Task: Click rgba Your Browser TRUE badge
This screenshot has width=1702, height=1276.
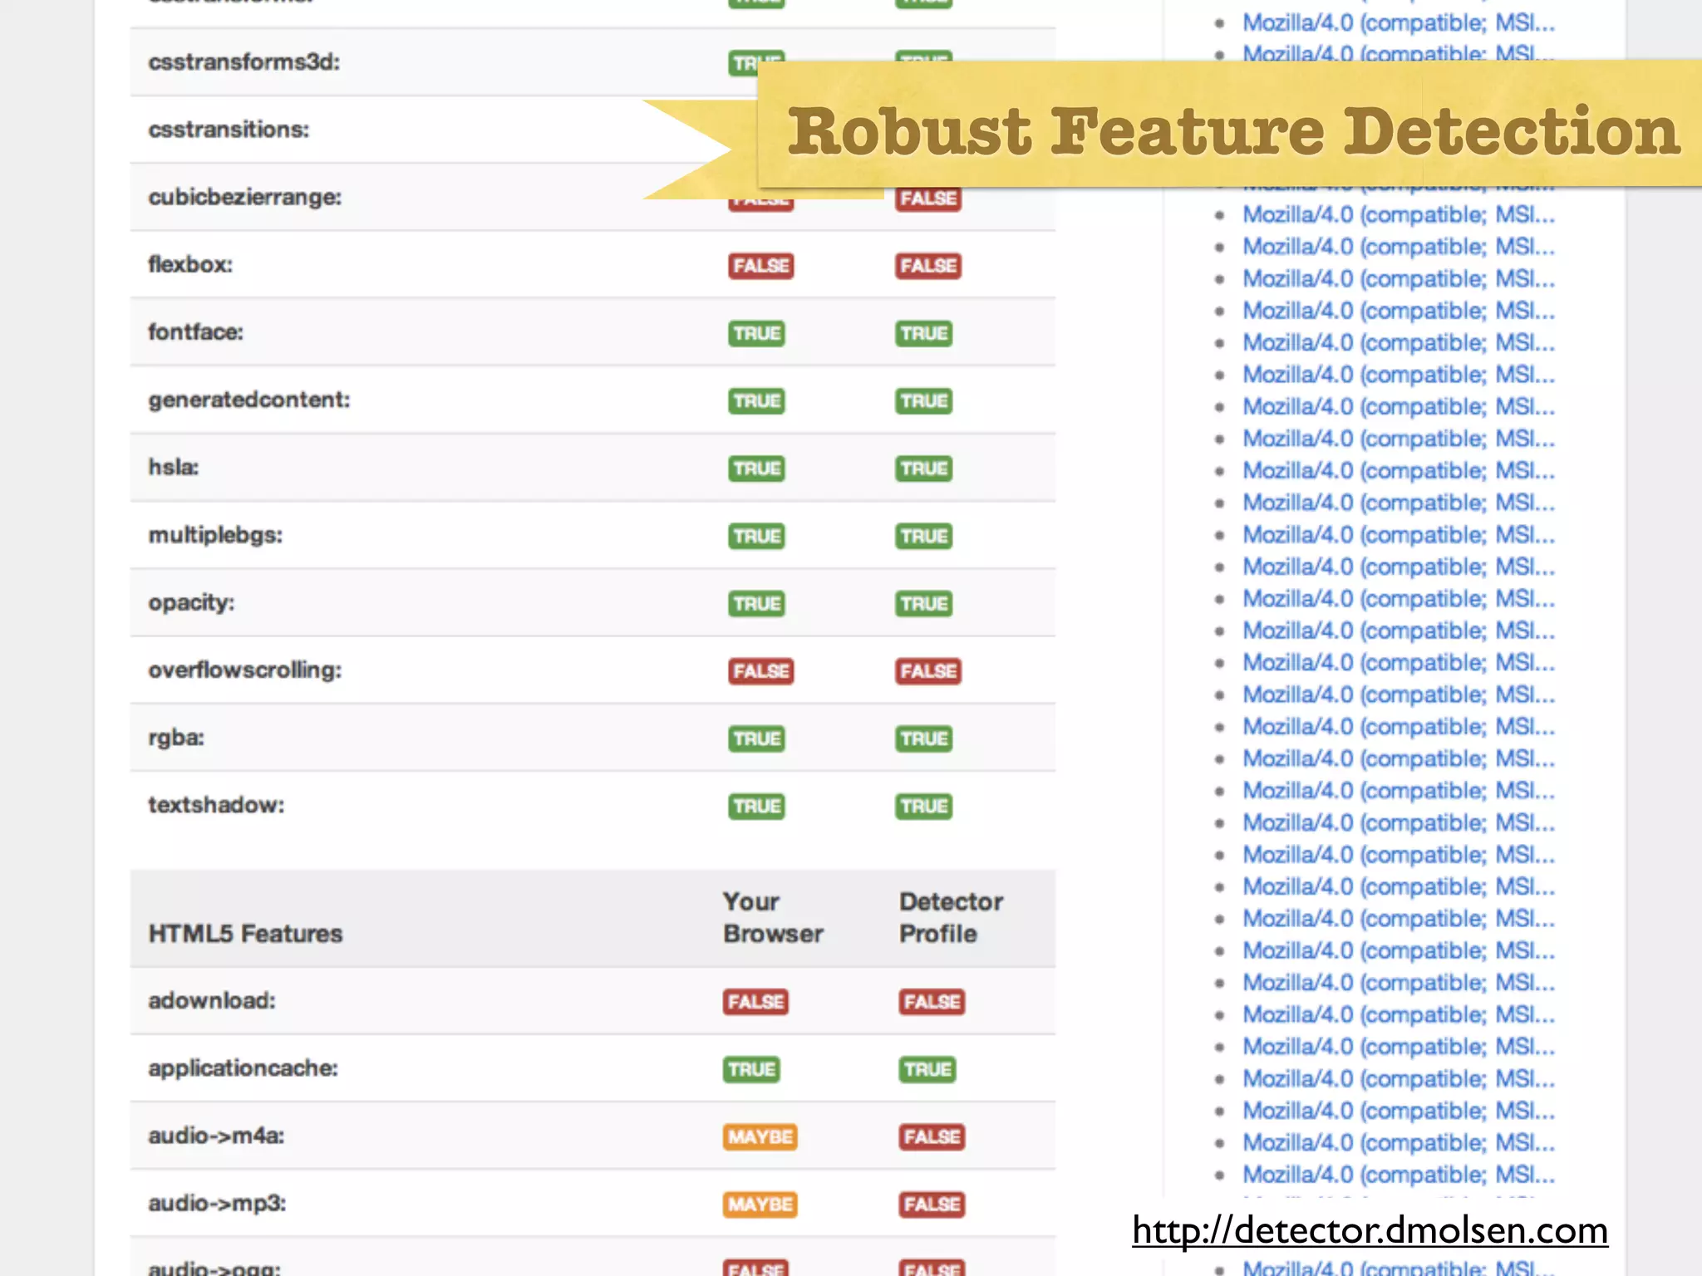Action: [756, 739]
